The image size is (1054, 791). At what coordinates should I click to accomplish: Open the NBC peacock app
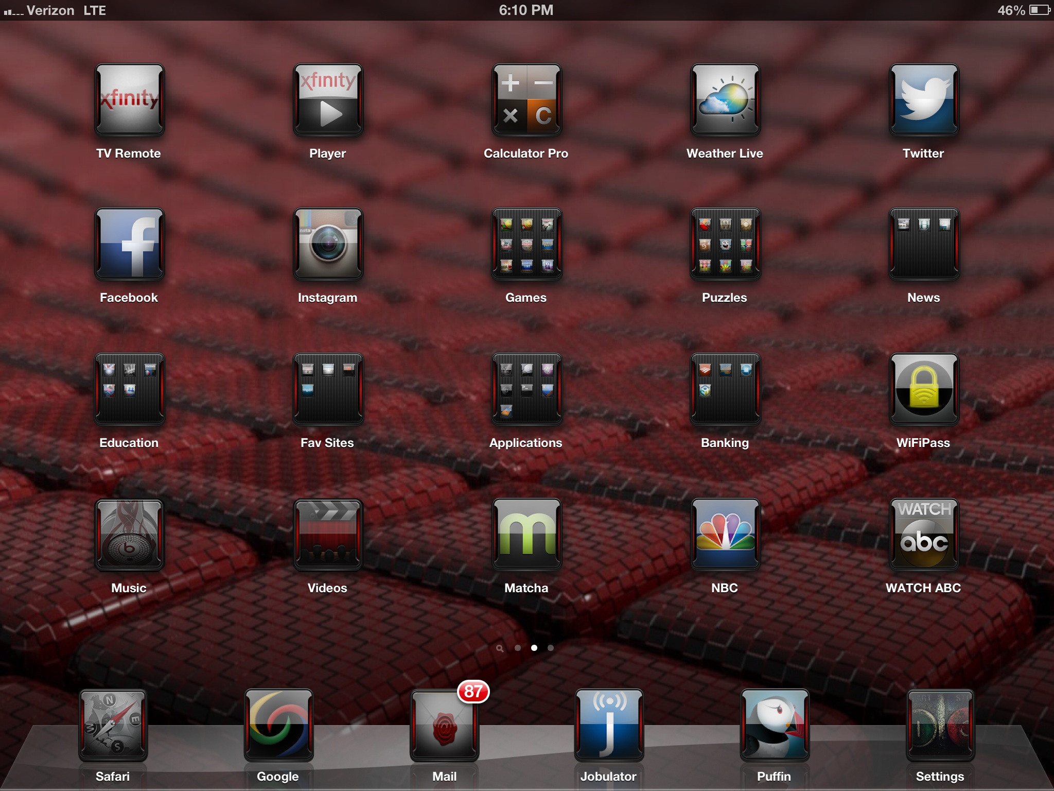725,534
